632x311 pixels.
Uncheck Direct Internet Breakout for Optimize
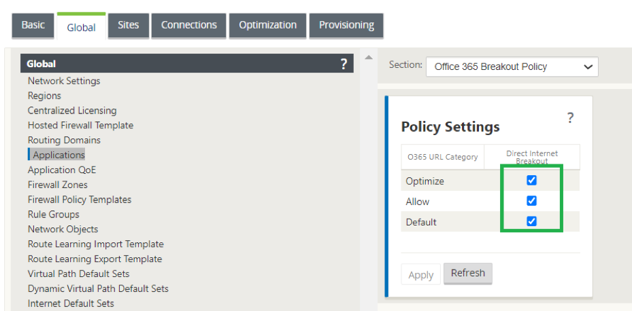[x=531, y=180]
